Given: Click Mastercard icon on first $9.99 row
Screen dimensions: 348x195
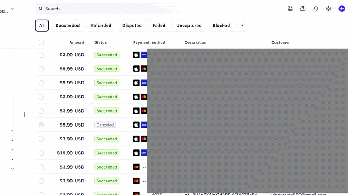Looking at the screenshot, I should tap(144, 69).
